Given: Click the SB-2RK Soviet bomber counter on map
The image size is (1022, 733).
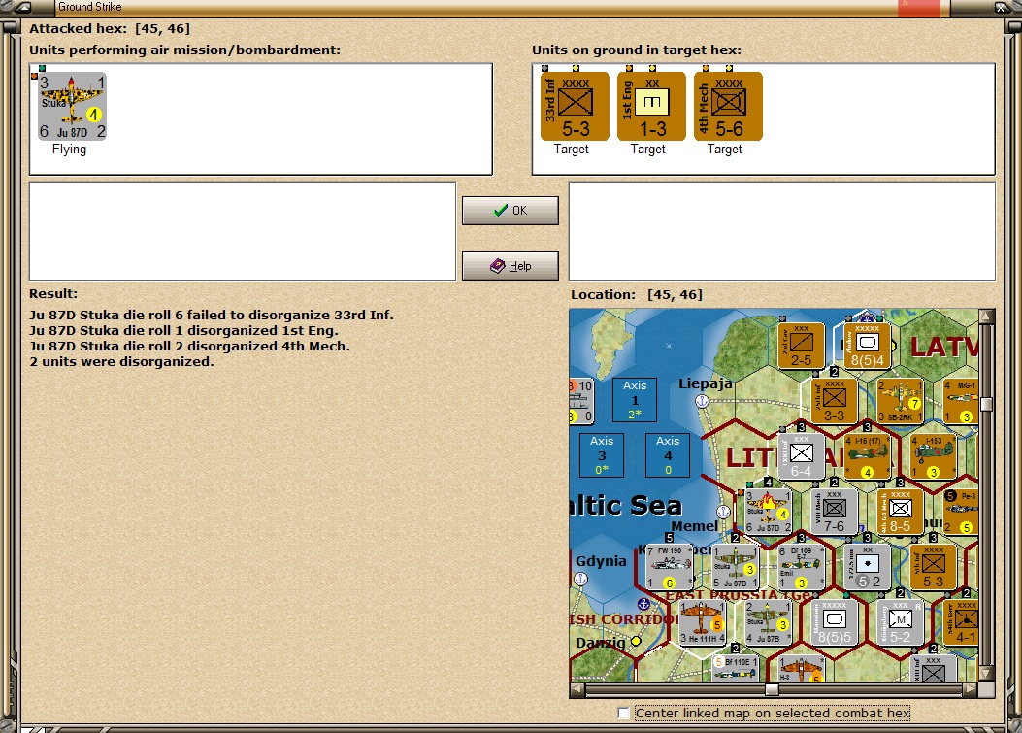Looking at the screenshot, I should pos(900,400).
